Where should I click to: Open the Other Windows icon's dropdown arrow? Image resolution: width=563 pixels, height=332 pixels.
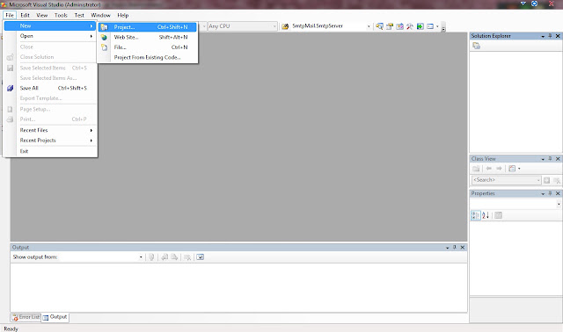(437, 26)
